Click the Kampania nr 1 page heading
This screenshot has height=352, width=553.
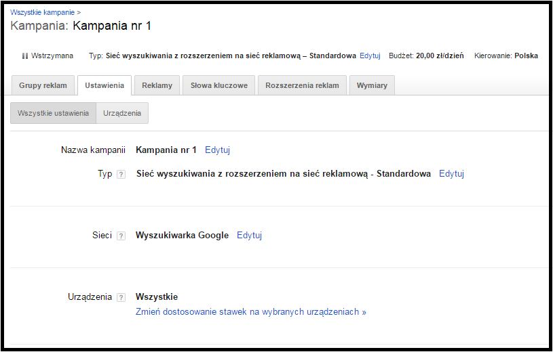112,26
